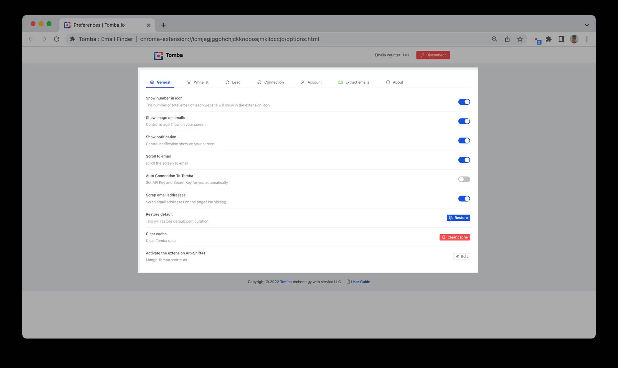Toggle the Chrome side panel icon
Image resolution: width=618 pixels, height=368 pixels.
point(561,39)
